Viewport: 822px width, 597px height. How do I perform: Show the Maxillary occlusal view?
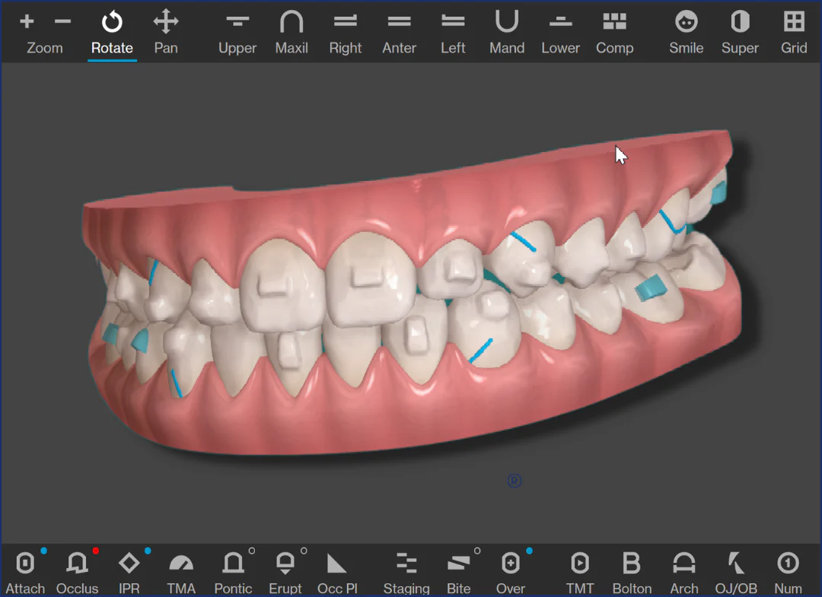pyautogui.click(x=292, y=33)
